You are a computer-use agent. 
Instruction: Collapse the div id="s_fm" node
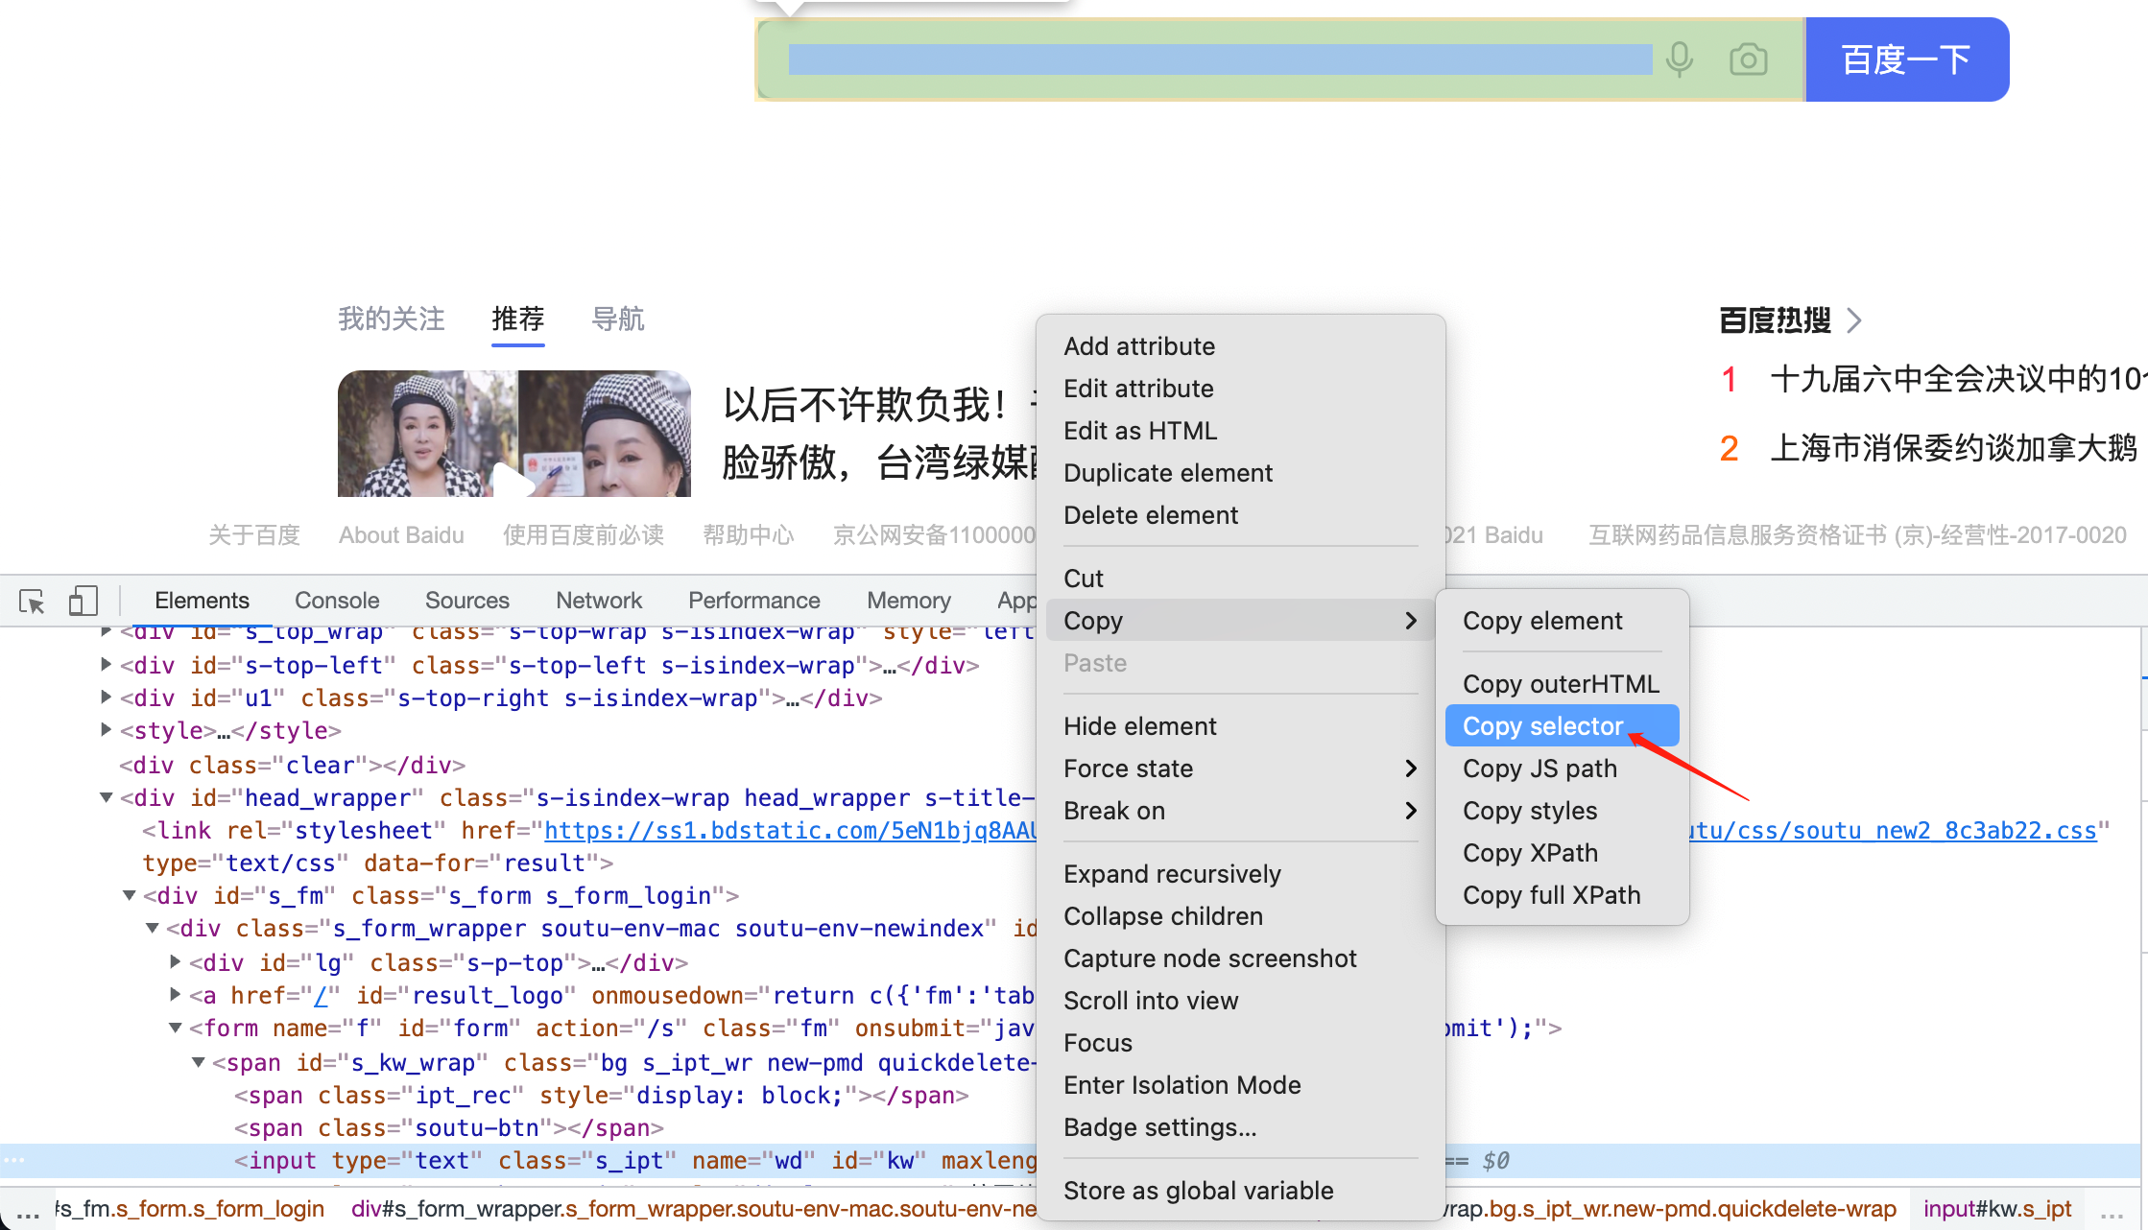tap(130, 895)
